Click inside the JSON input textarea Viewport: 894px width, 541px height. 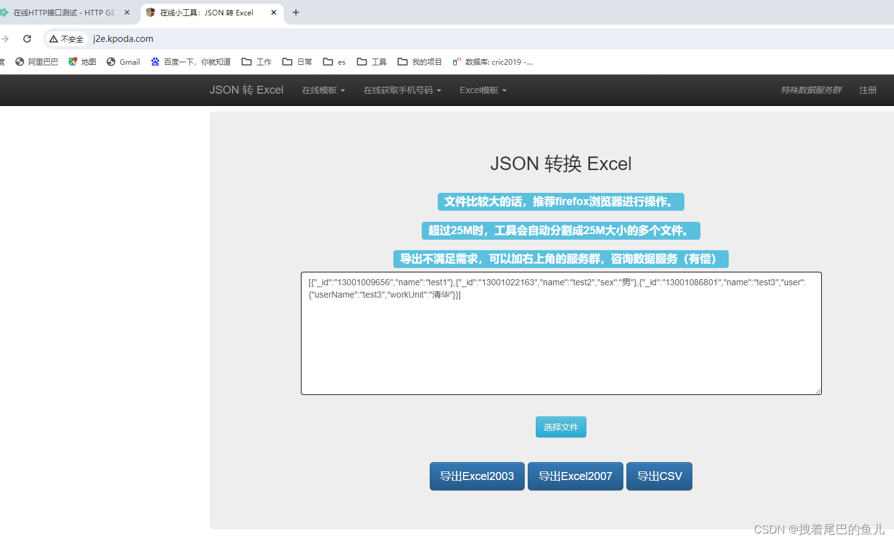[x=561, y=333]
